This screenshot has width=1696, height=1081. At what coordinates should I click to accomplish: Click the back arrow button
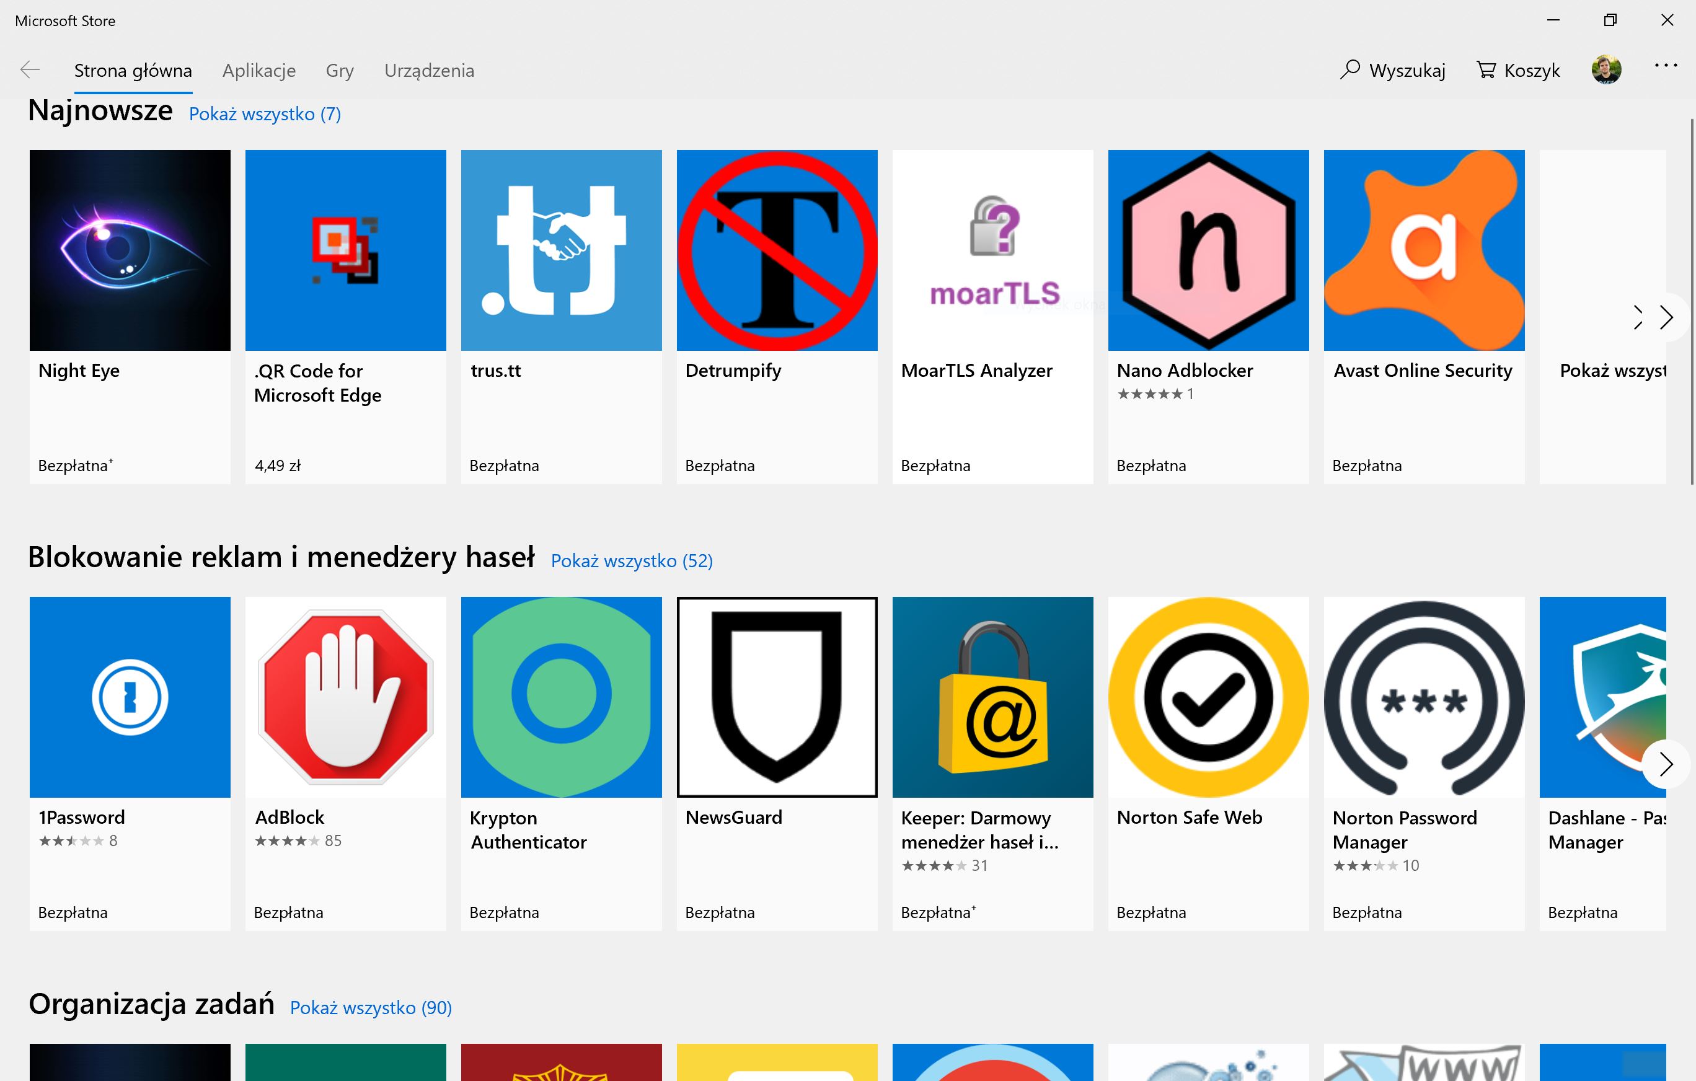coord(30,69)
